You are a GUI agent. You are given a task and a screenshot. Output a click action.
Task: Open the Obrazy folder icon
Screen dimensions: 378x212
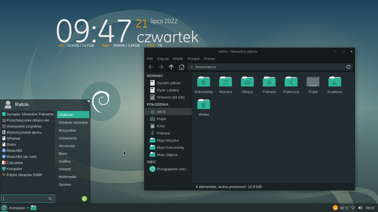click(247, 82)
